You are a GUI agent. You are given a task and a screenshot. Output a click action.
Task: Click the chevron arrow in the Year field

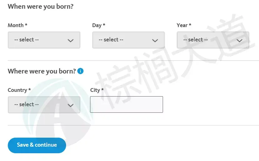click(239, 40)
